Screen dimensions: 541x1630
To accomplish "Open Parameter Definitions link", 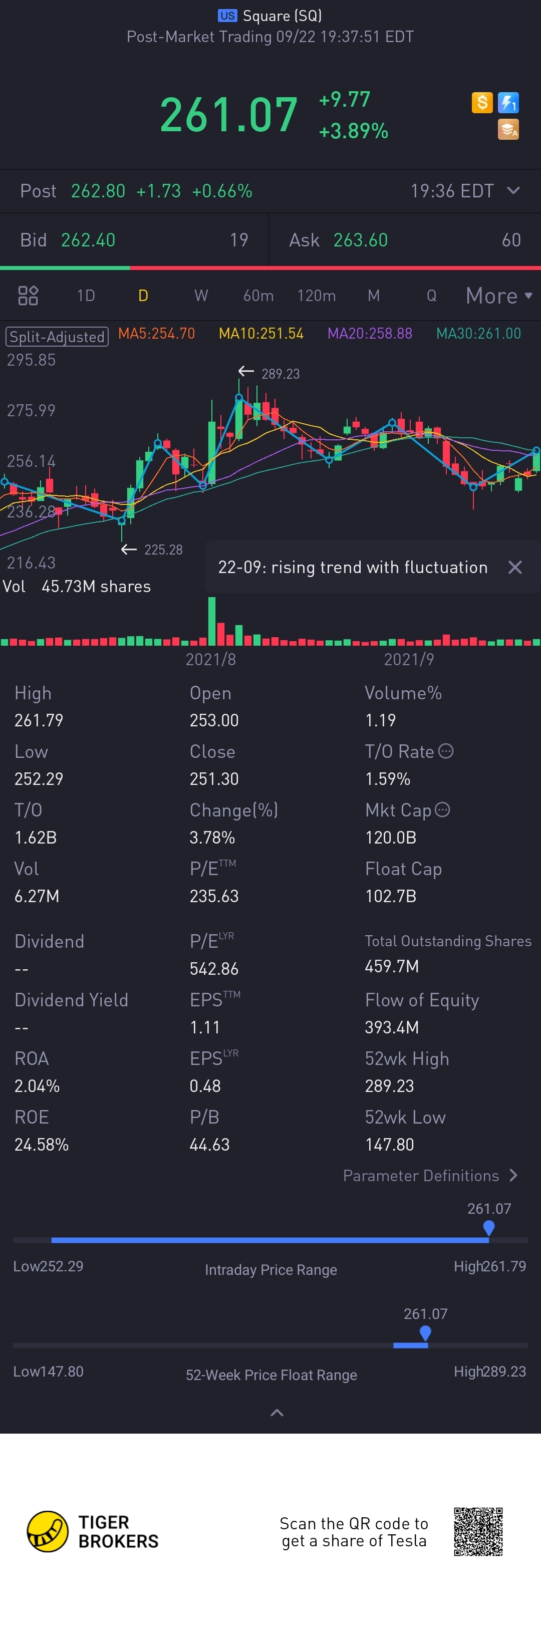I will [430, 1176].
